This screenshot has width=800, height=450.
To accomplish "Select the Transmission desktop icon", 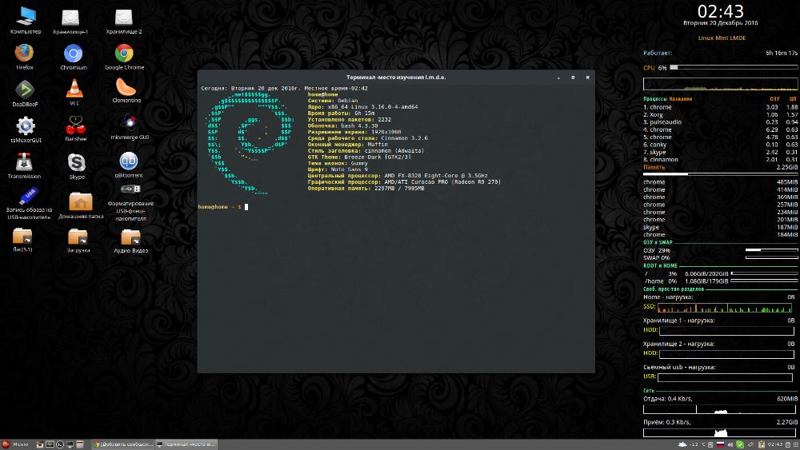I will [24, 162].
